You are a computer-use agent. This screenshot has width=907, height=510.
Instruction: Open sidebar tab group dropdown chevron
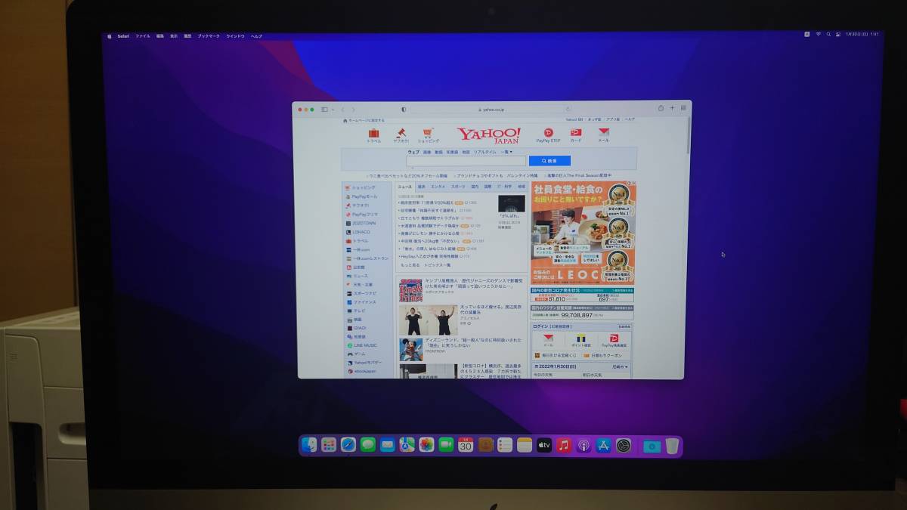[x=331, y=110]
